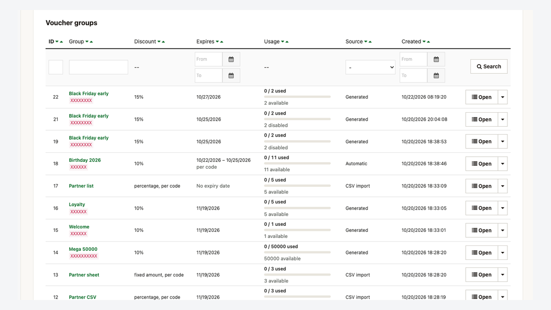The height and width of the screenshot is (310, 551).
Task: Sort Discount column descending arrow
Action: (x=159, y=42)
